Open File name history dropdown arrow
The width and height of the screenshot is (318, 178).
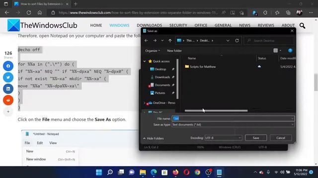[x=292, y=119]
